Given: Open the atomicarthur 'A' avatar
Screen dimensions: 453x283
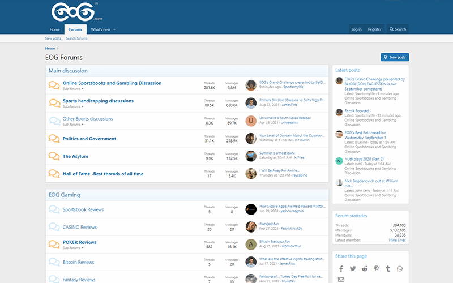Looking at the screenshot, I should 251,245.
